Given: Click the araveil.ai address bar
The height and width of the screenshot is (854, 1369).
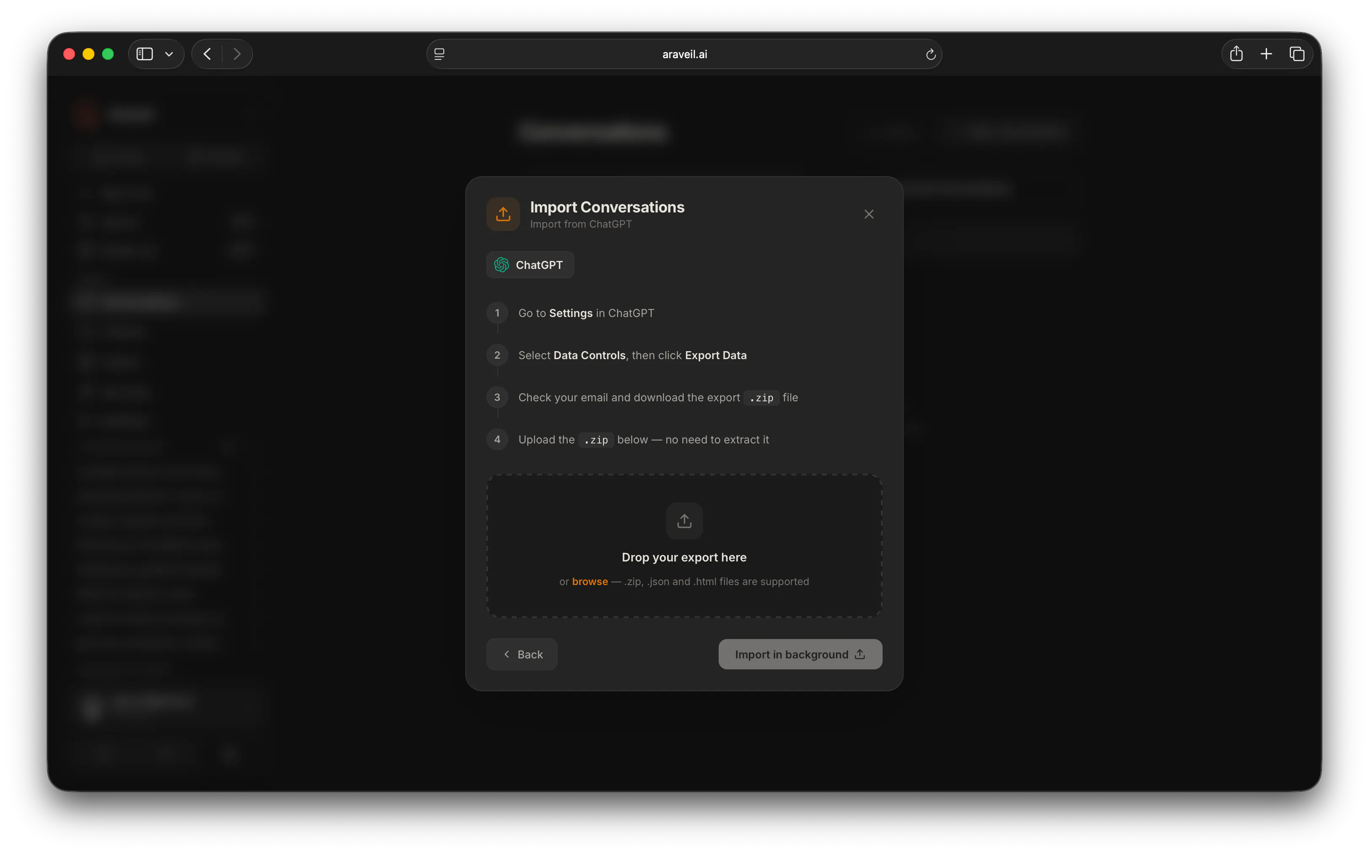Looking at the screenshot, I should [684, 54].
